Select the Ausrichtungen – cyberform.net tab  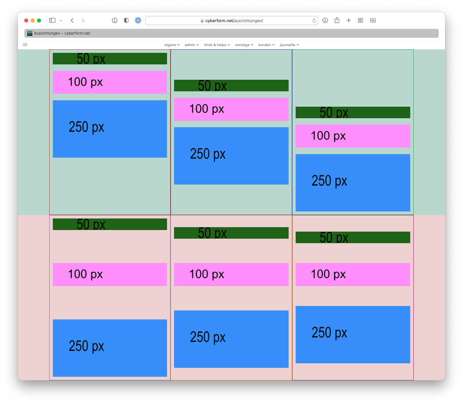[231, 33]
